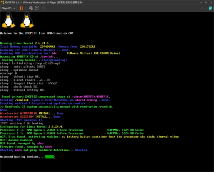
Task: Click the 'Welcome to the KNOPPIX live' line
Action: coord(37,33)
